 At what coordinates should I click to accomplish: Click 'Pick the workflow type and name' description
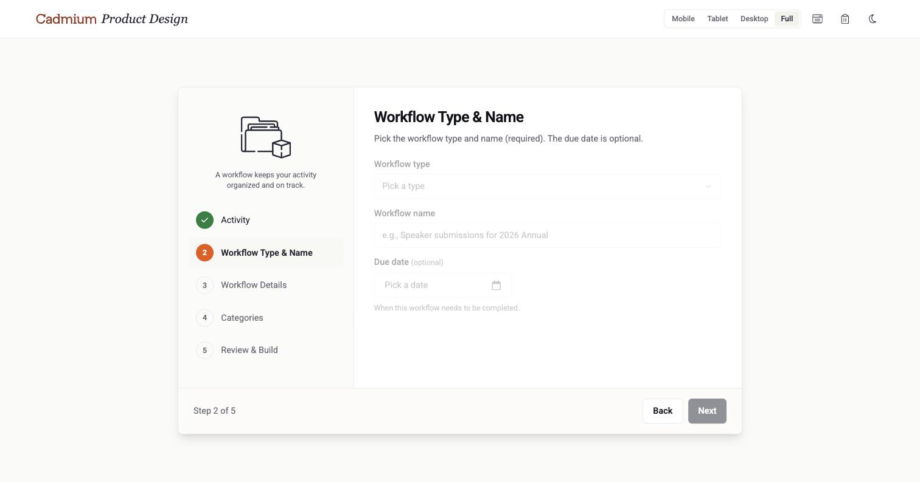[x=508, y=139]
